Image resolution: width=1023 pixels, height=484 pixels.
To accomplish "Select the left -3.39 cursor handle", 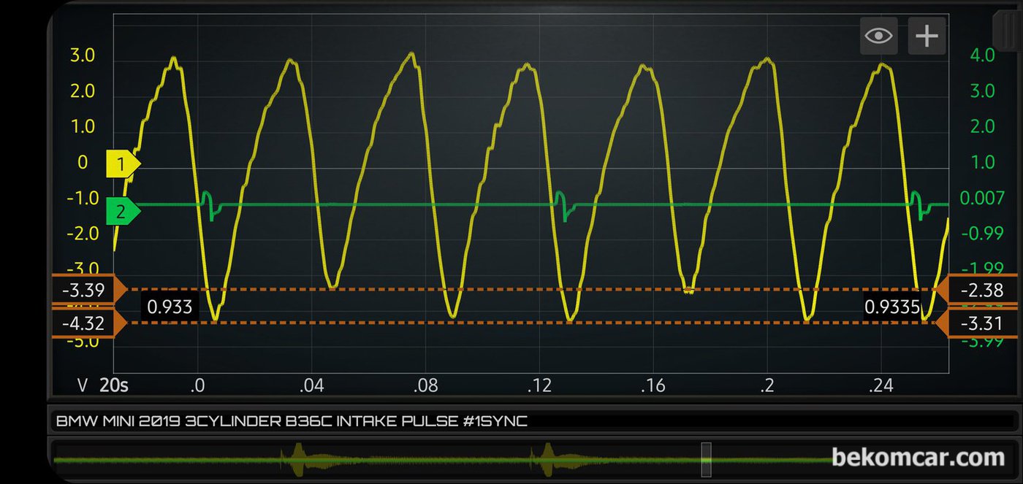I will point(88,290).
